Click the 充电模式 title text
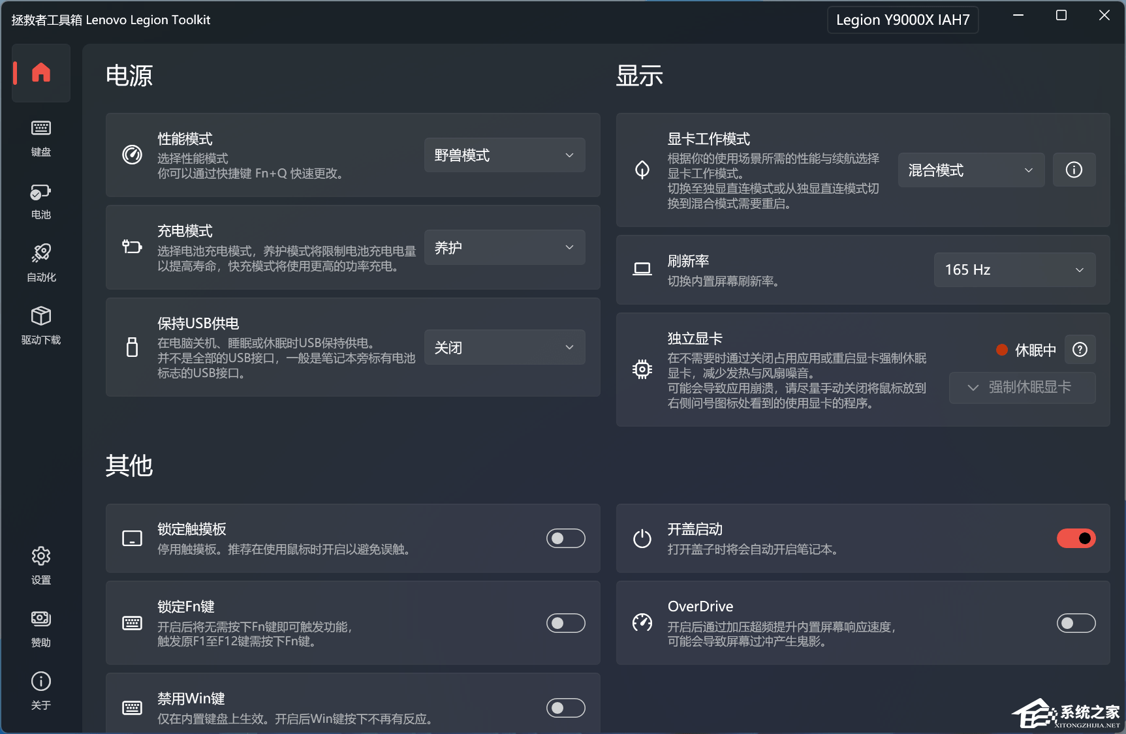The image size is (1126, 734). tap(185, 231)
